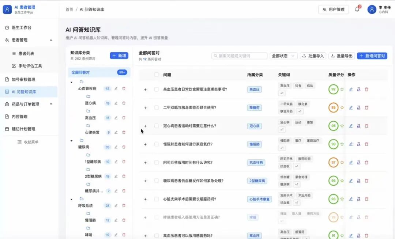Expand row details for 糖尿病患者低血糖 question
The image size is (395, 239).
point(145,181)
